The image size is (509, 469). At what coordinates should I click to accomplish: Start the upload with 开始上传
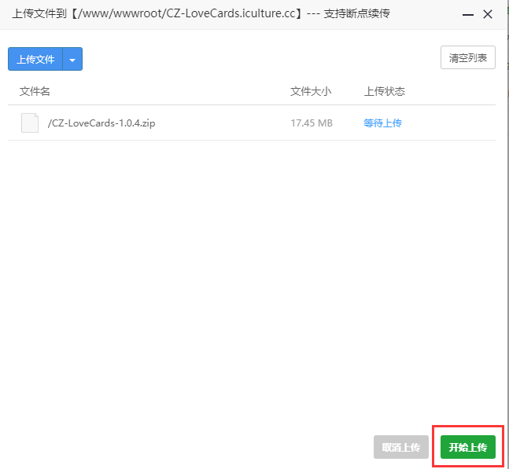click(468, 447)
